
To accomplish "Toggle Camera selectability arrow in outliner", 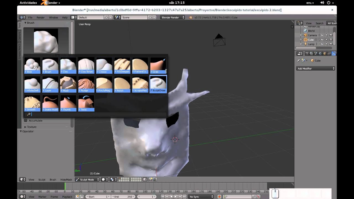I will click(x=326, y=35).
